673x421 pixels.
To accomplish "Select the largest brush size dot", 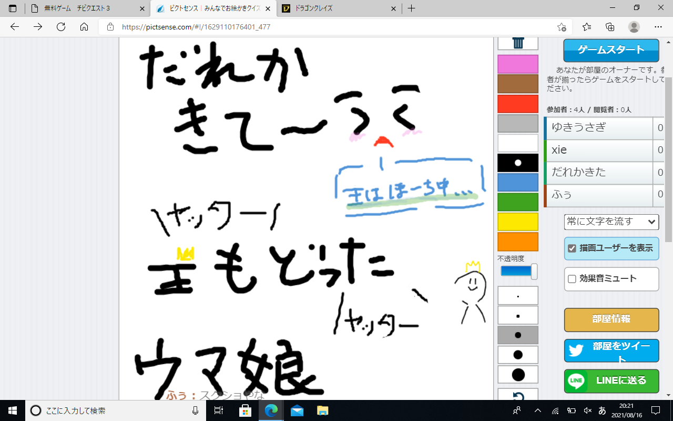I will pyautogui.click(x=518, y=375).
